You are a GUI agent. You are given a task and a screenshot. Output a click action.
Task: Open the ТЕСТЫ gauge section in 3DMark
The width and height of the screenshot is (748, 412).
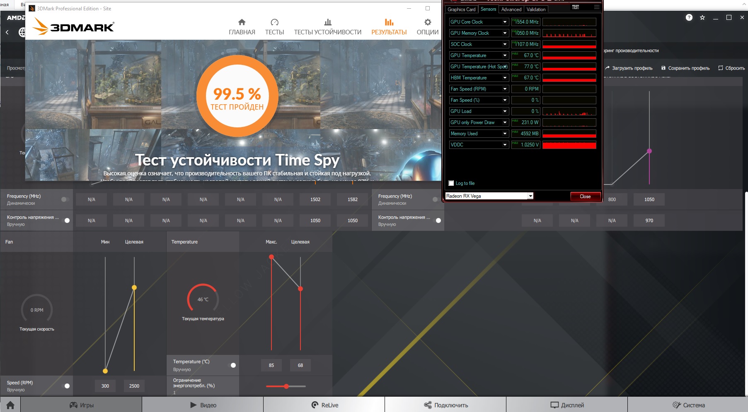click(x=274, y=27)
